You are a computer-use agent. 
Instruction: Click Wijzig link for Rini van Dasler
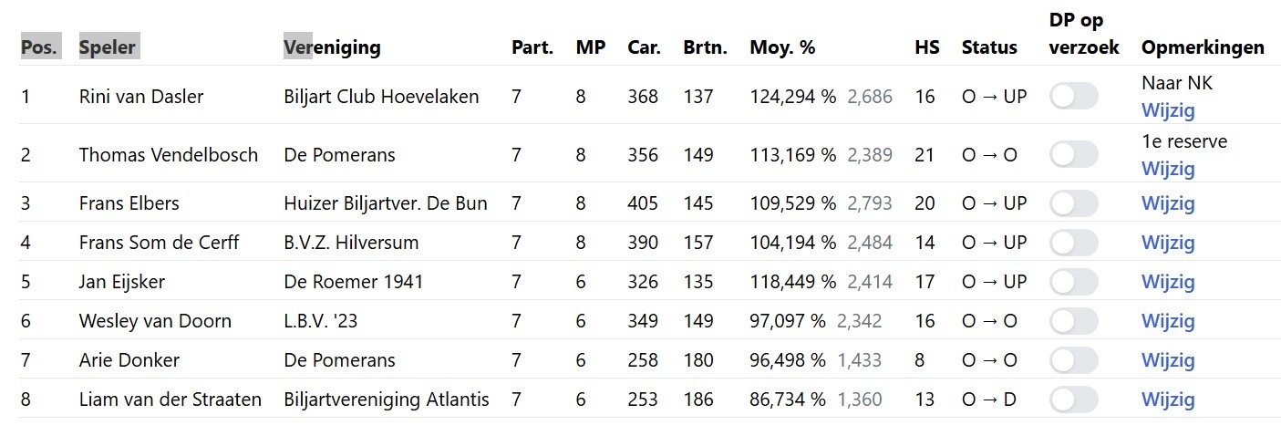tap(1168, 110)
